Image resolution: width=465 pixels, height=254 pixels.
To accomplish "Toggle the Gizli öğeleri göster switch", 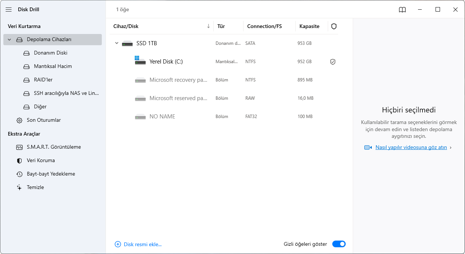I will click(x=339, y=244).
